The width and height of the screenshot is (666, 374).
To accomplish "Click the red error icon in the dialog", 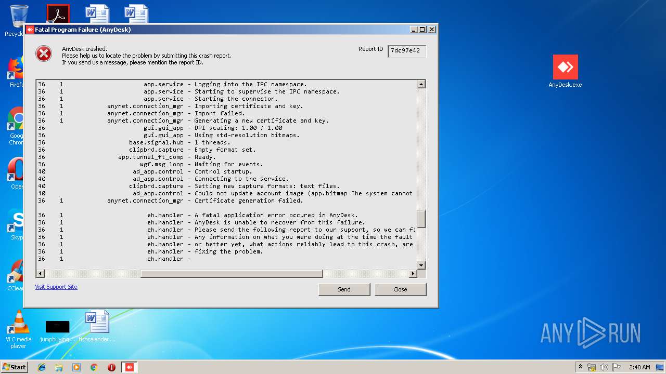I will 44,54.
